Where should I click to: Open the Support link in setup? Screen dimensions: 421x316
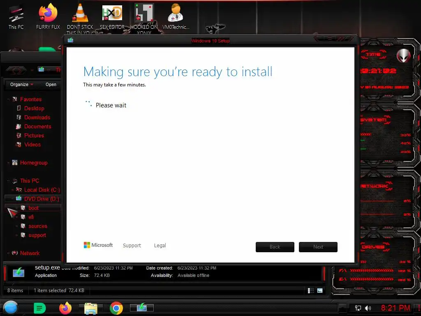[132, 245]
